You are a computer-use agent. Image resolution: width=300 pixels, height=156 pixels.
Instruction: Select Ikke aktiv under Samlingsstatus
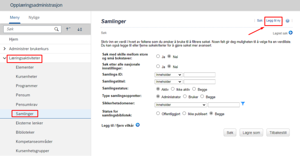coord(173,89)
